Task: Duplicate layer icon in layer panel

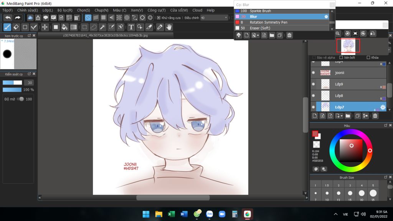Action: pos(358,116)
